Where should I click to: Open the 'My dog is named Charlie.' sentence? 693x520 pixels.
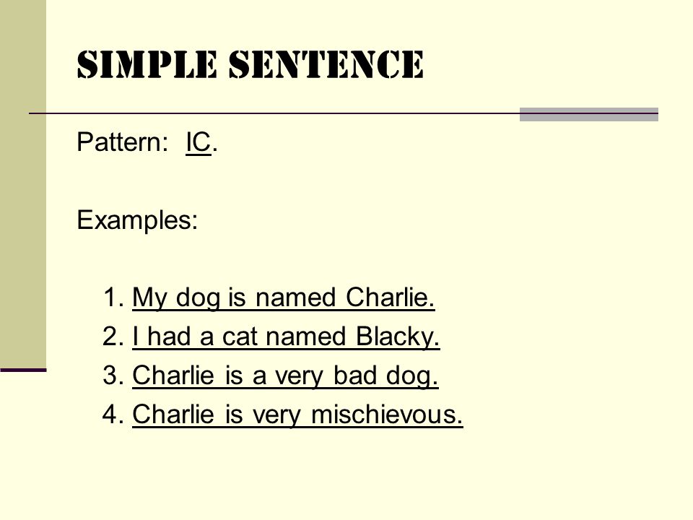283,298
